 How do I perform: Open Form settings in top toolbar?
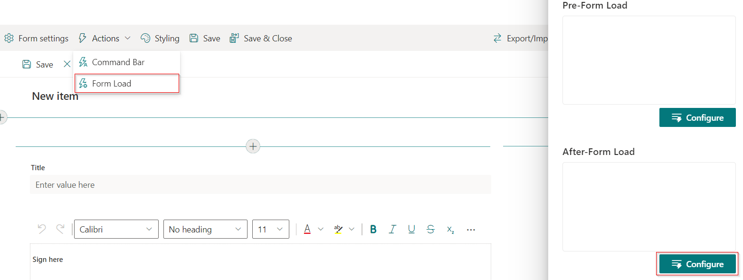37,39
